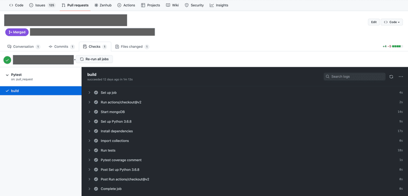Click the Start mongoDB 14s duration
Screen dimensions: 408x196
click(x=400, y=112)
